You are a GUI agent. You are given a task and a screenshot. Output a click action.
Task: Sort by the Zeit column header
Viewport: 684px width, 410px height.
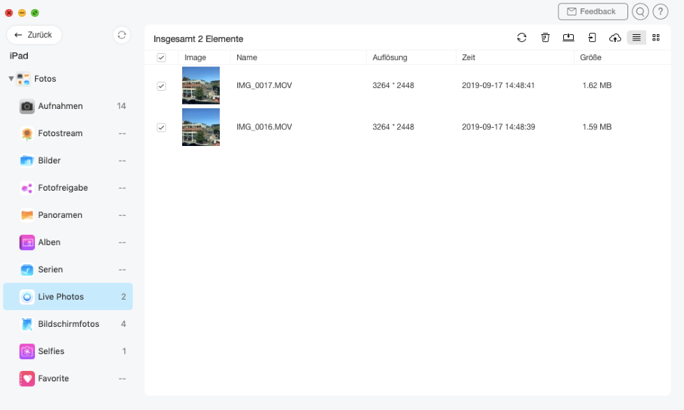tap(468, 58)
